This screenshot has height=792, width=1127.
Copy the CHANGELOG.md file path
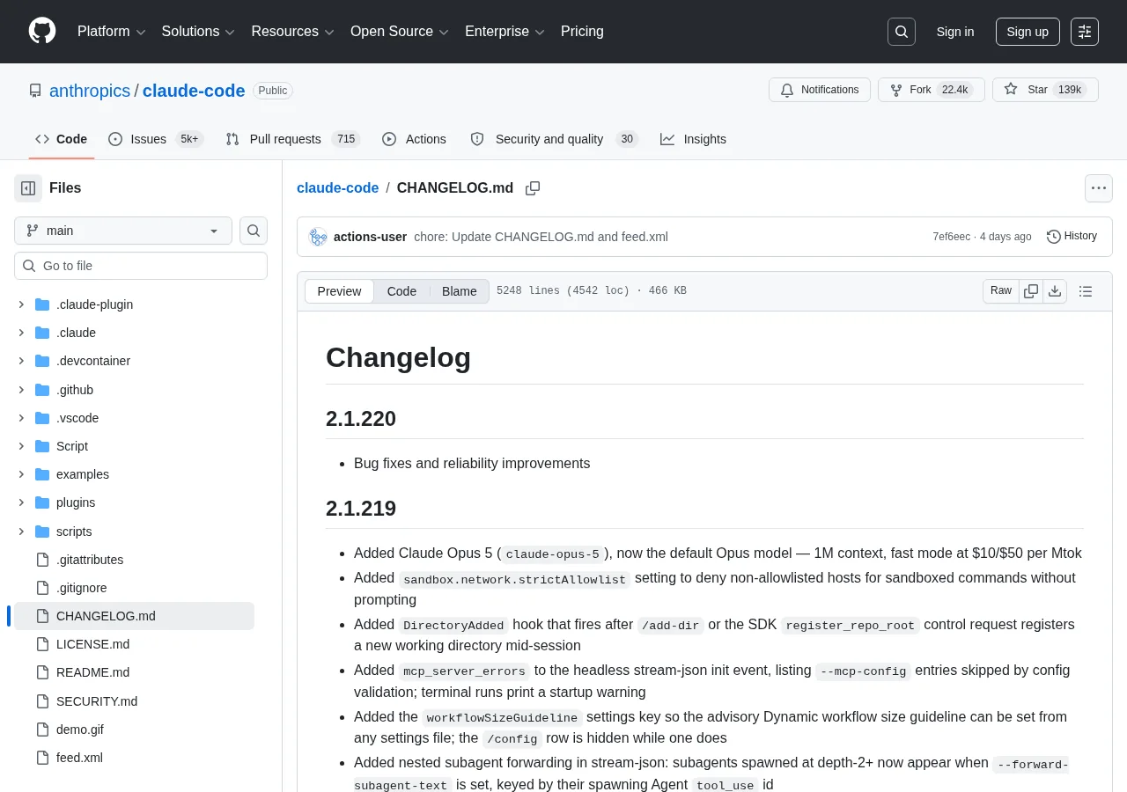[x=533, y=188]
